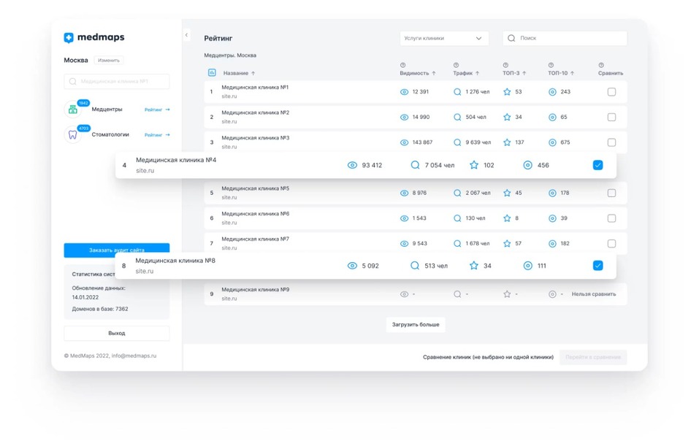Sort the table by Видимость column
This screenshot has width=699, height=441.
coord(417,73)
